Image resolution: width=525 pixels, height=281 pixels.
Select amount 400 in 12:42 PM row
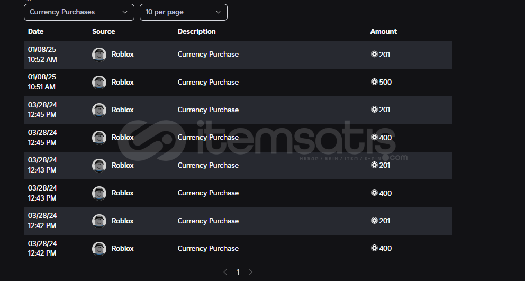click(x=385, y=249)
